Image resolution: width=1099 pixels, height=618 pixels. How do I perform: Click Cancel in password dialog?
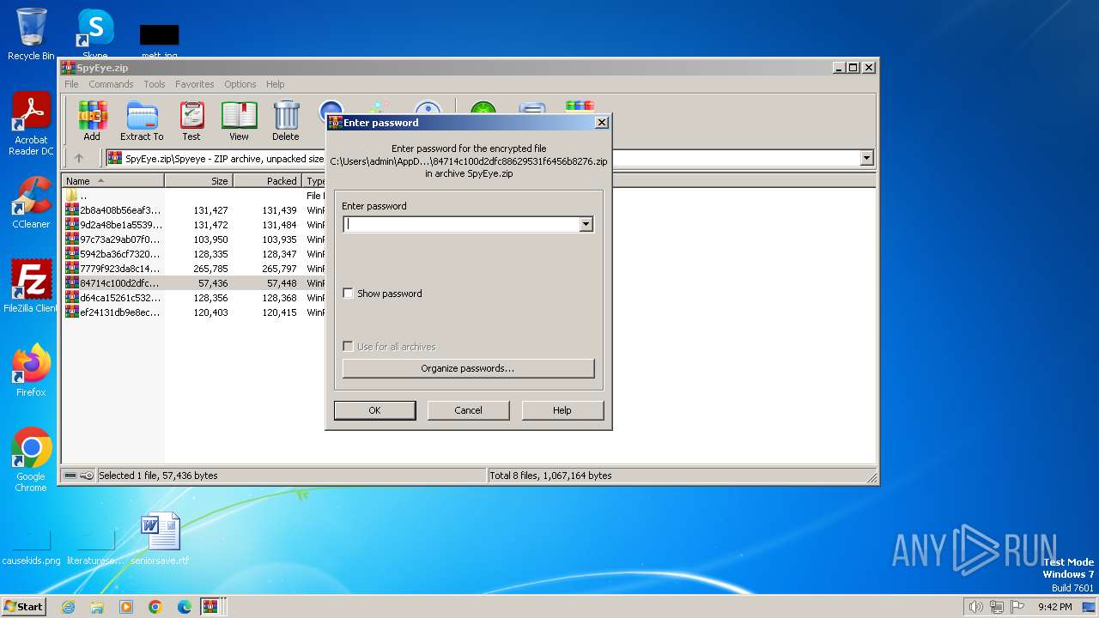[x=468, y=410]
